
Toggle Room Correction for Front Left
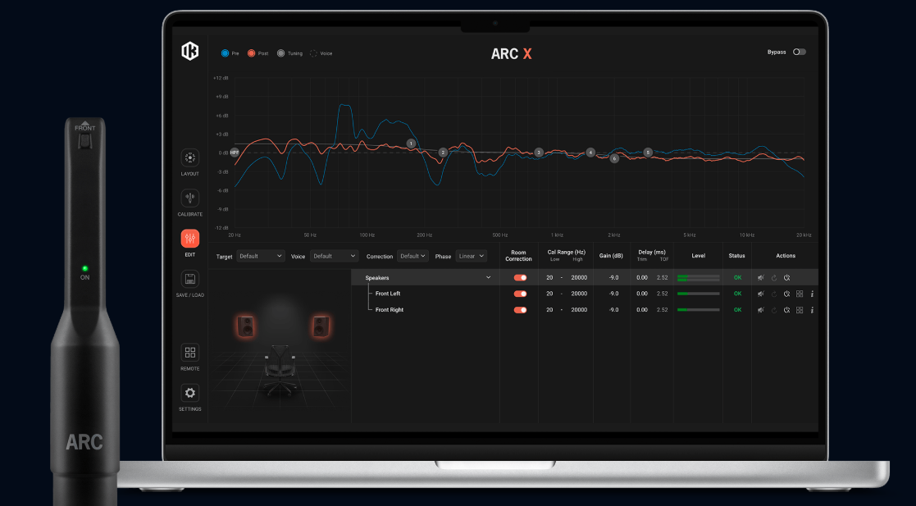(x=521, y=294)
